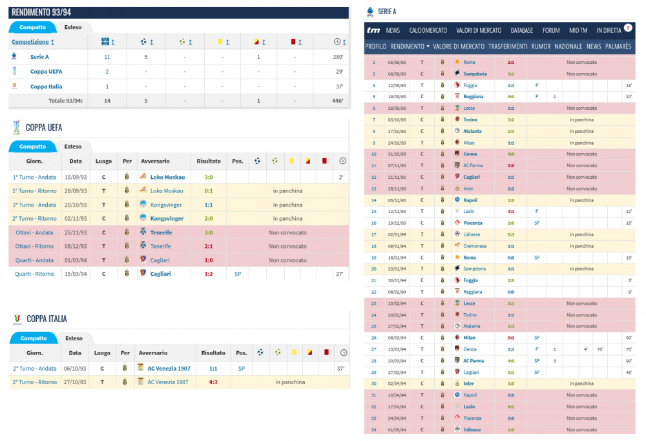Open the Mio TM menu item
Screen dimensions: 646x441
pyautogui.click(x=578, y=30)
